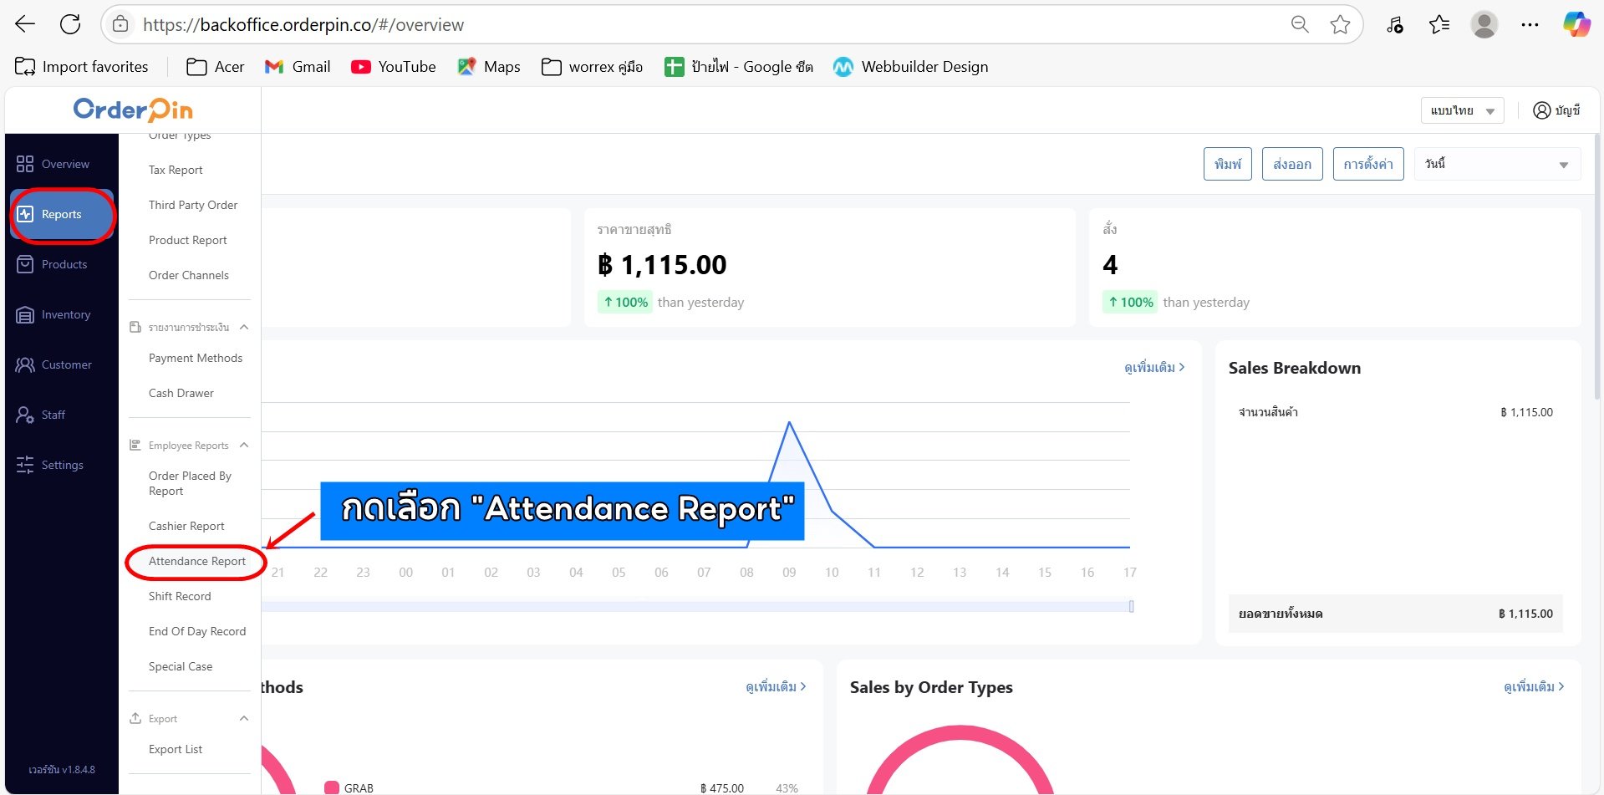The height and width of the screenshot is (795, 1604).
Task: Open Inventory in the sidebar
Action: [62, 314]
